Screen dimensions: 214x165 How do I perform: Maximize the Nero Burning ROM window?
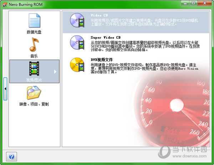(193, 3)
